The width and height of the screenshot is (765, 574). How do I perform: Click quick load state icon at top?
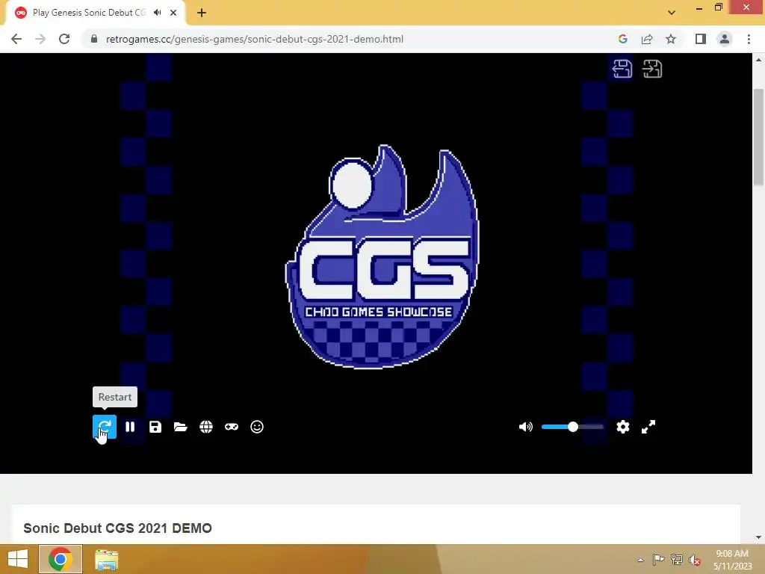(x=652, y=69)
